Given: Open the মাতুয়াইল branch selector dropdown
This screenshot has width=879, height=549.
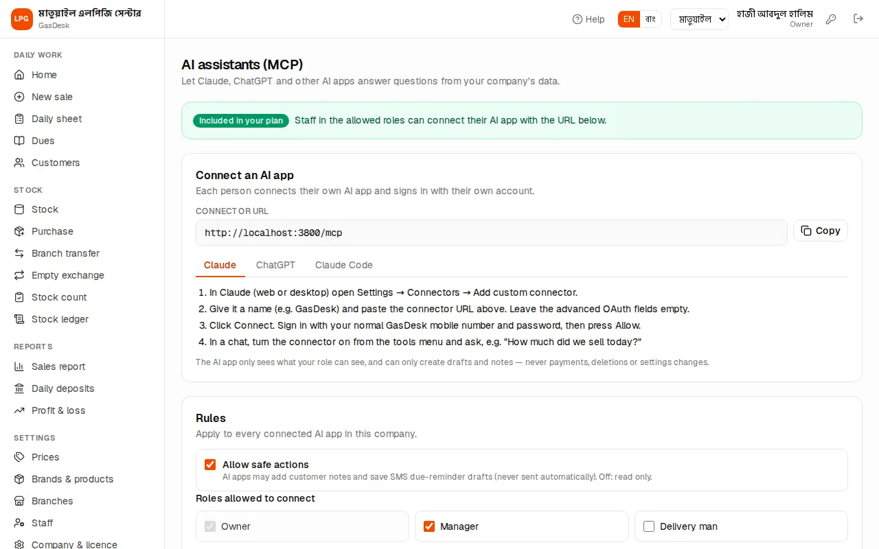Looking at the screenshot, I should 699,19.
